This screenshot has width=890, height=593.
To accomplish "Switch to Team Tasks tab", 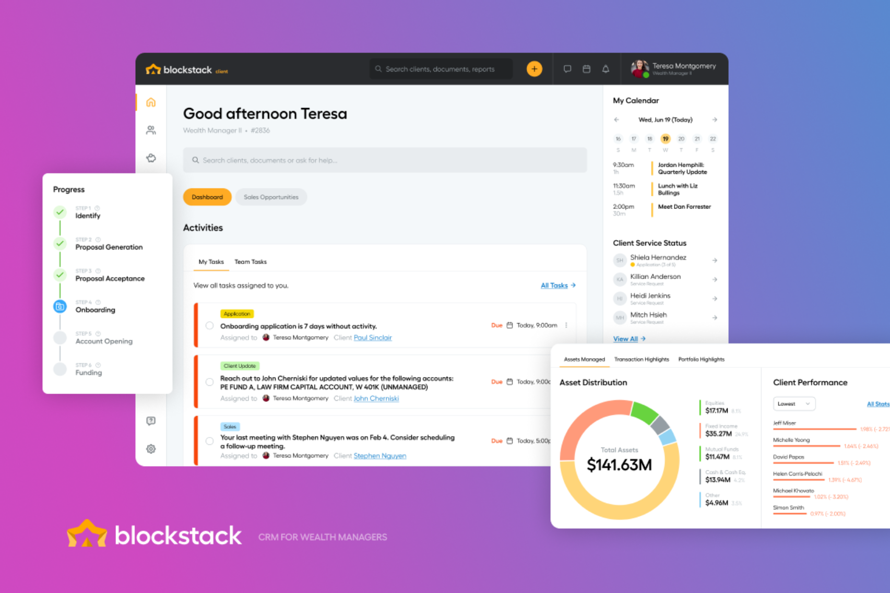I will point(251,262).
